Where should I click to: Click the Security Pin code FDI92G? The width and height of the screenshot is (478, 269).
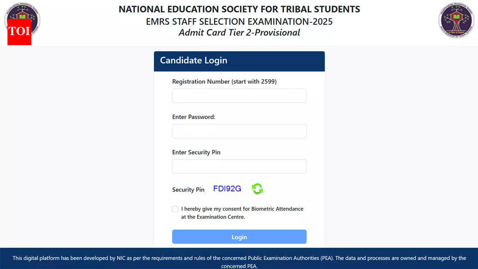(227, 189)
